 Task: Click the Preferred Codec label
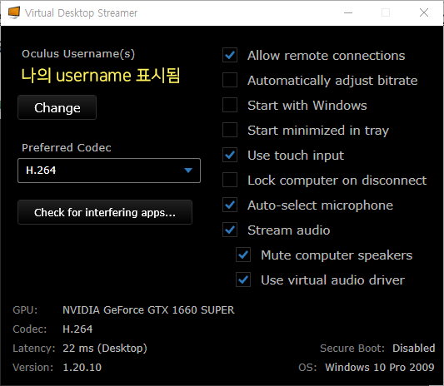pos(67,147)
